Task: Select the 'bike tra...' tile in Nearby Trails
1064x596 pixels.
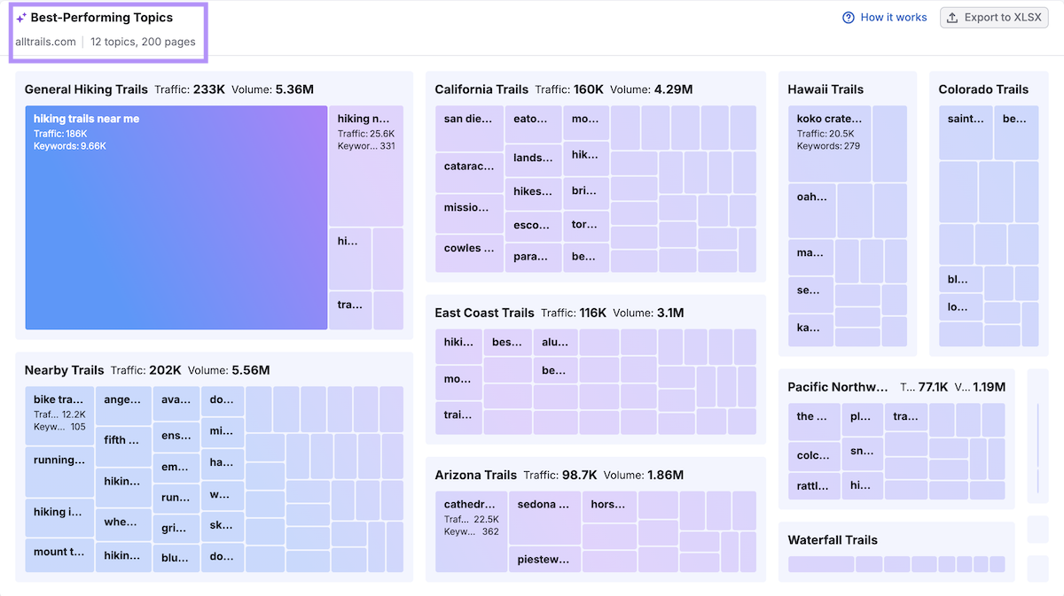Action: tap(59, 415)
